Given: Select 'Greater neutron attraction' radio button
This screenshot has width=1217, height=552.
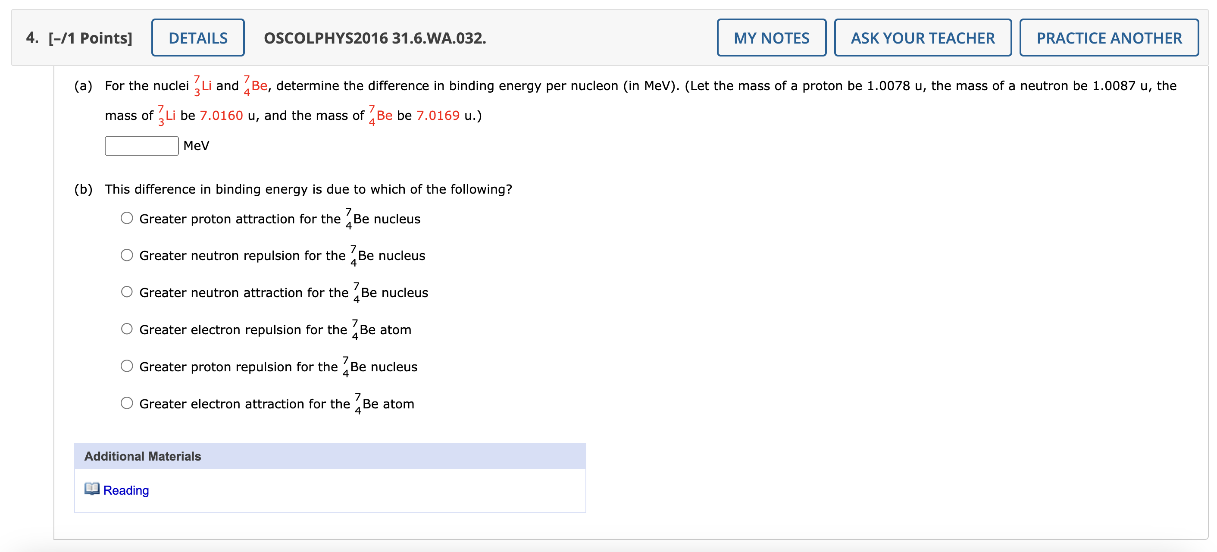Looking at the screenshot, I should (x=127, y=292).
